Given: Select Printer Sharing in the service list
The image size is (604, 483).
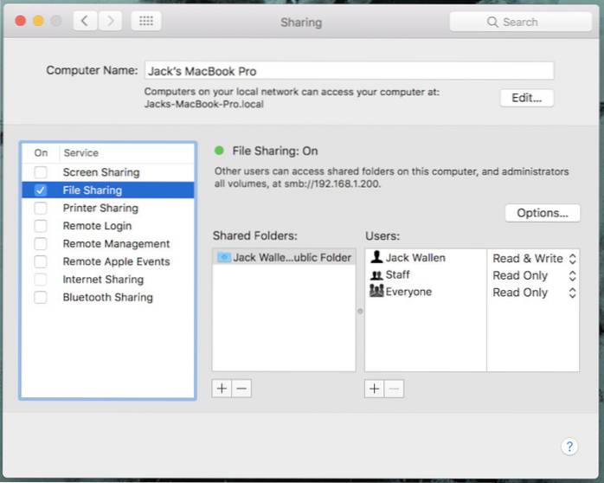Looking at the screenshot, I should coord(100,208).
